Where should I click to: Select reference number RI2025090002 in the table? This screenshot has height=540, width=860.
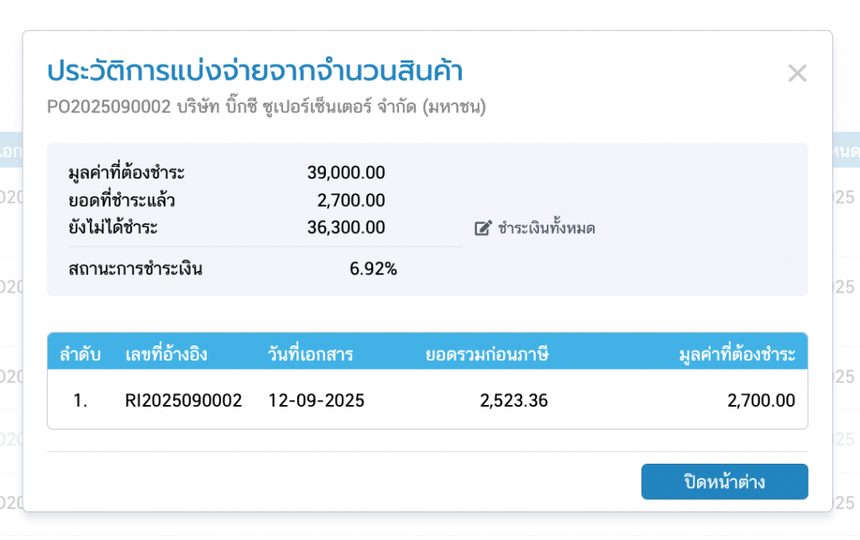tap(183, 401)
